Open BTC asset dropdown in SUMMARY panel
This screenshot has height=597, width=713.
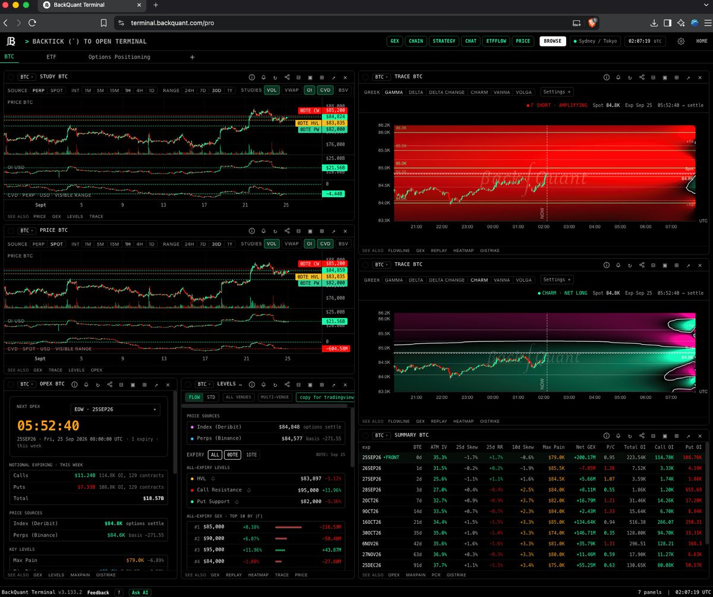[380, 435]
